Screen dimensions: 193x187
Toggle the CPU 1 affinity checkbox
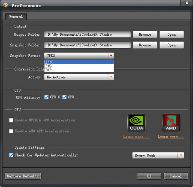coord(64,97)
